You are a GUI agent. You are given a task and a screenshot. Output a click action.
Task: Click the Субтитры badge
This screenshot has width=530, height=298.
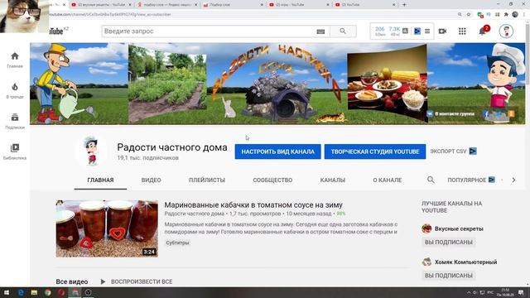[x=177, y=243]
